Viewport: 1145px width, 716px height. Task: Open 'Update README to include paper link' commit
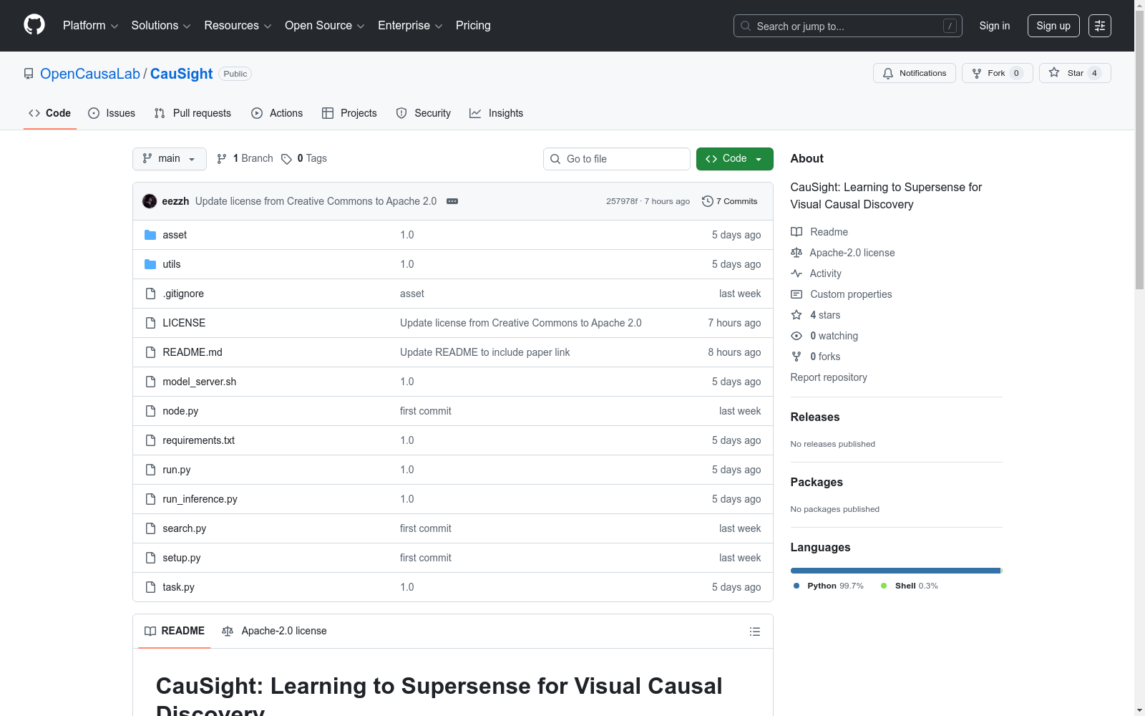(x=485, y=352)
